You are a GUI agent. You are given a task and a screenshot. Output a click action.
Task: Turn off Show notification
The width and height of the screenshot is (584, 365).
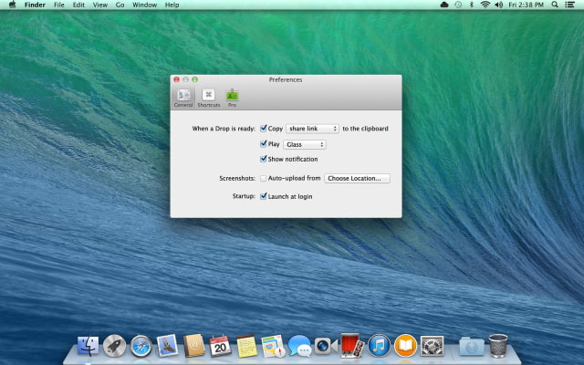pos(264,159)
